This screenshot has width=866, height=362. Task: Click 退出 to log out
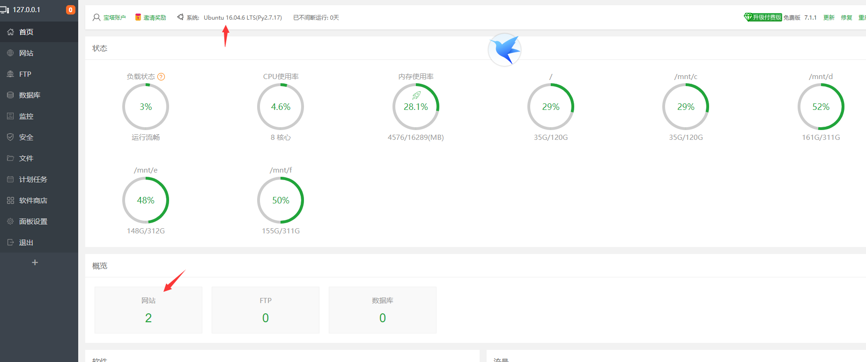point(39,242)
